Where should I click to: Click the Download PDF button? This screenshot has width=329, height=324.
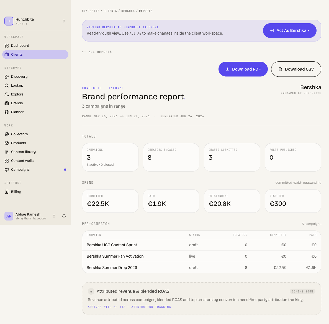(x=243, y=69)
